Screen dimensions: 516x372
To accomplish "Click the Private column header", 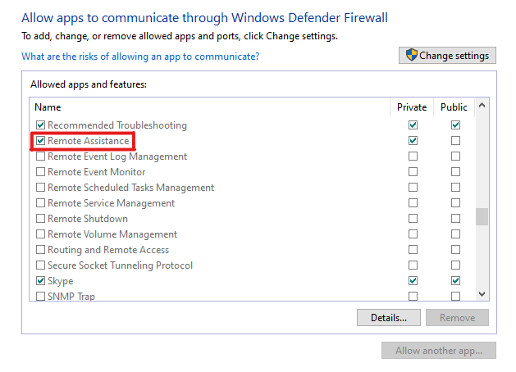I will tap(412, 107).
